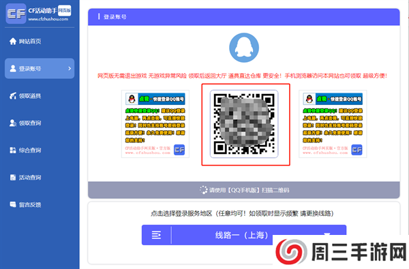The image size is (409, 269).
Task: Click the gun icon beside 领取道具
Action: pos(13,96)
